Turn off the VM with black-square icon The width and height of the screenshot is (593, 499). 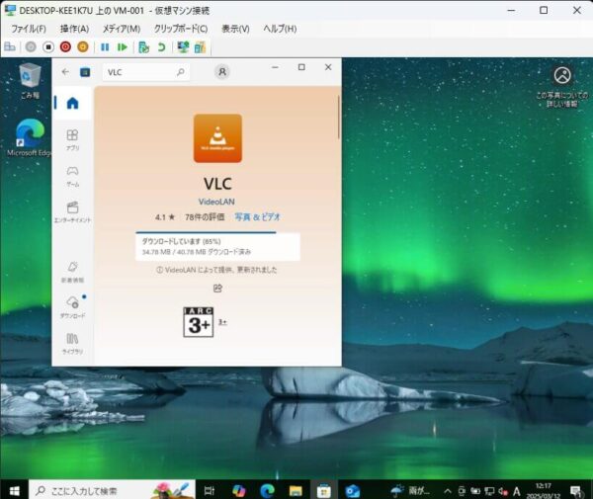point(48,46)
